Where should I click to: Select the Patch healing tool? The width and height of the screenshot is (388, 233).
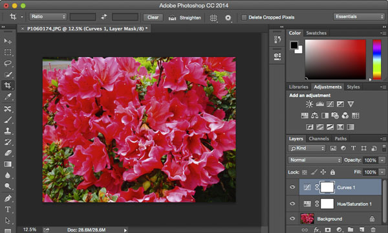click(8, 109)
